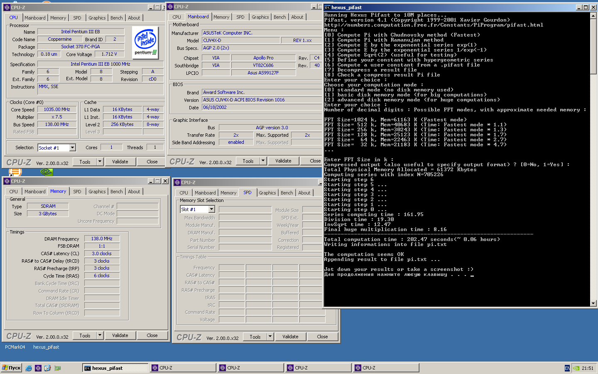The width and height of the screenshot is (598, 374).
Task: Launch CPU-Z from the quick launch bar
Action: click(x=38, y=368)
